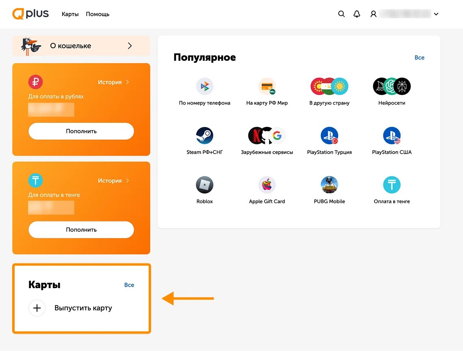Open the Карты menu item
Image resolution: width=463 pixels, height=351 pixels.
pos(70,14)
